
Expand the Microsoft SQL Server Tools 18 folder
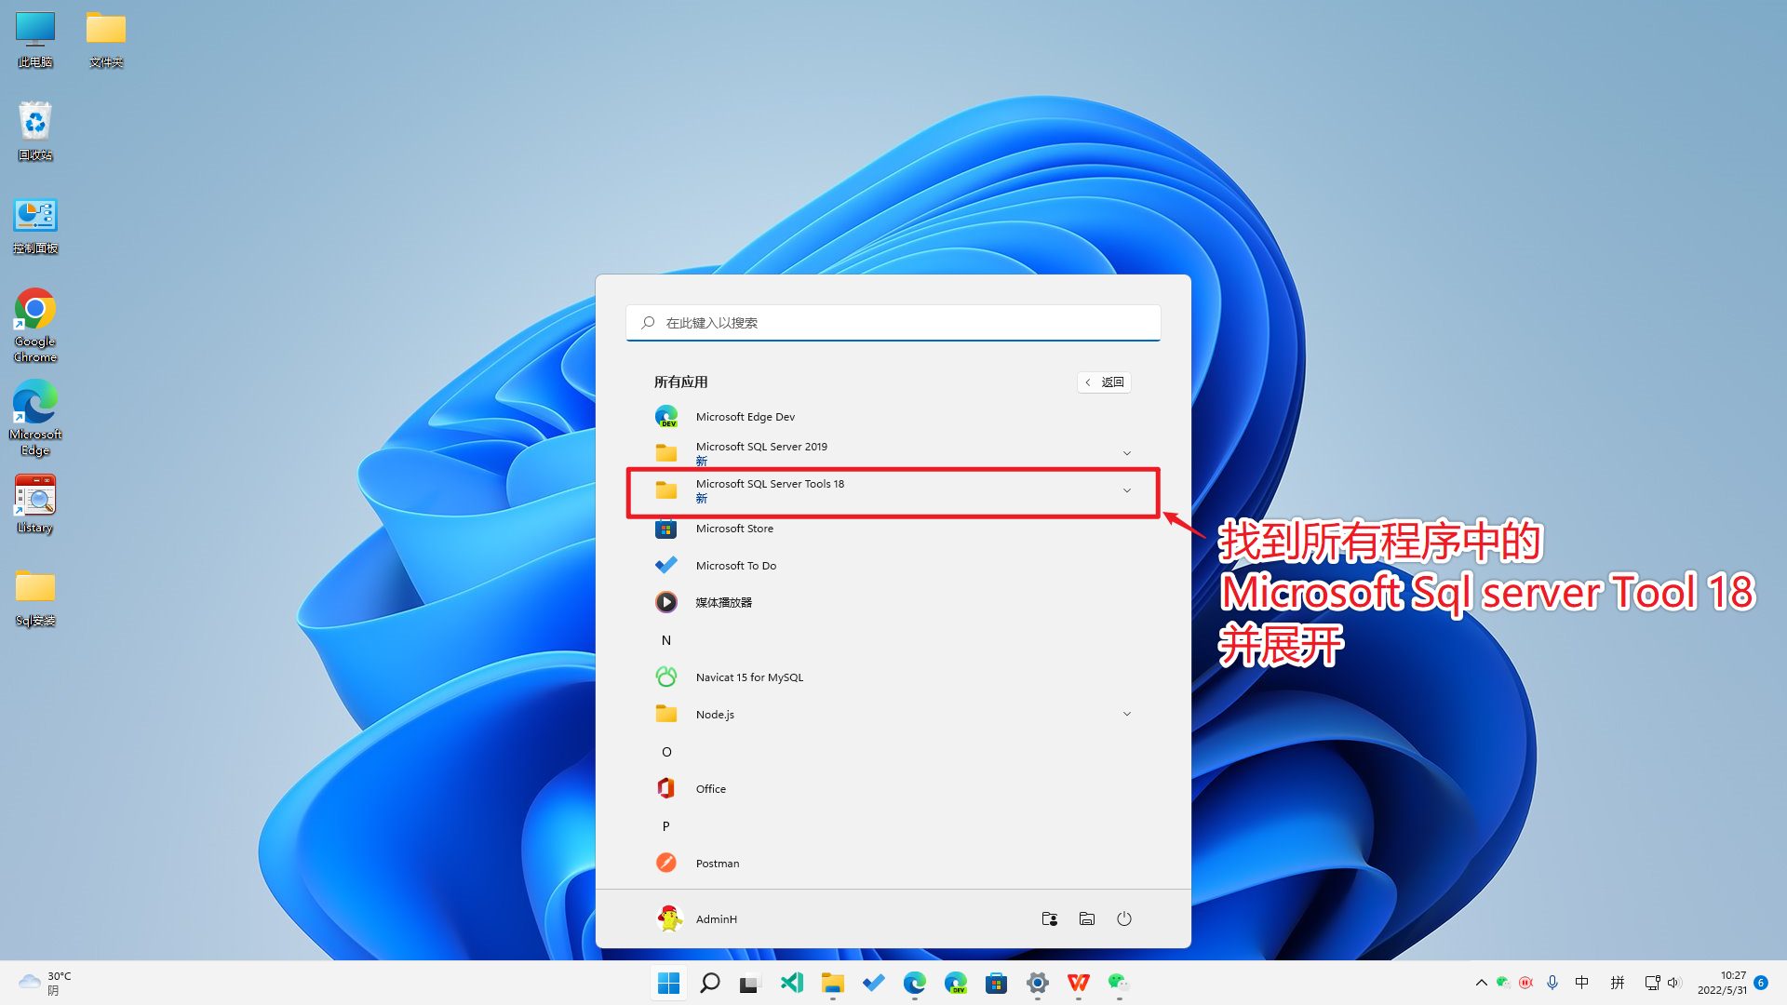892,490
